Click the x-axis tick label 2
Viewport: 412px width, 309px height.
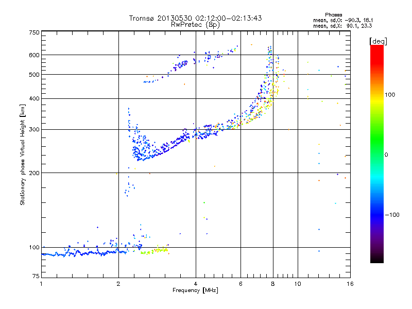click(x=118, y=284)
